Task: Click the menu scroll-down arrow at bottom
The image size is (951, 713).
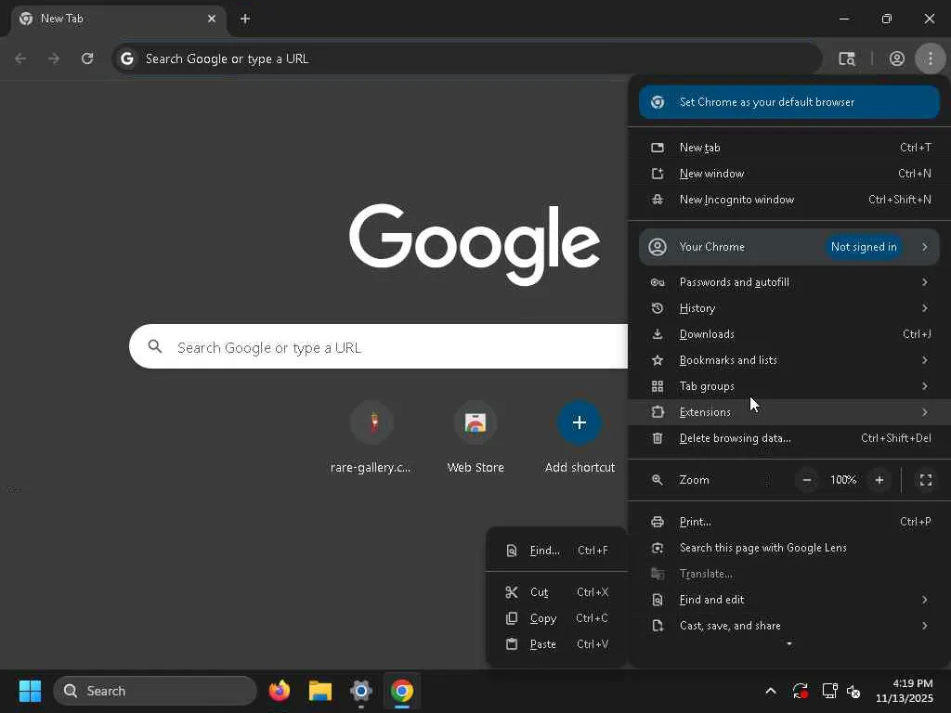Action: pyautogui.click(x=789, y=644)
